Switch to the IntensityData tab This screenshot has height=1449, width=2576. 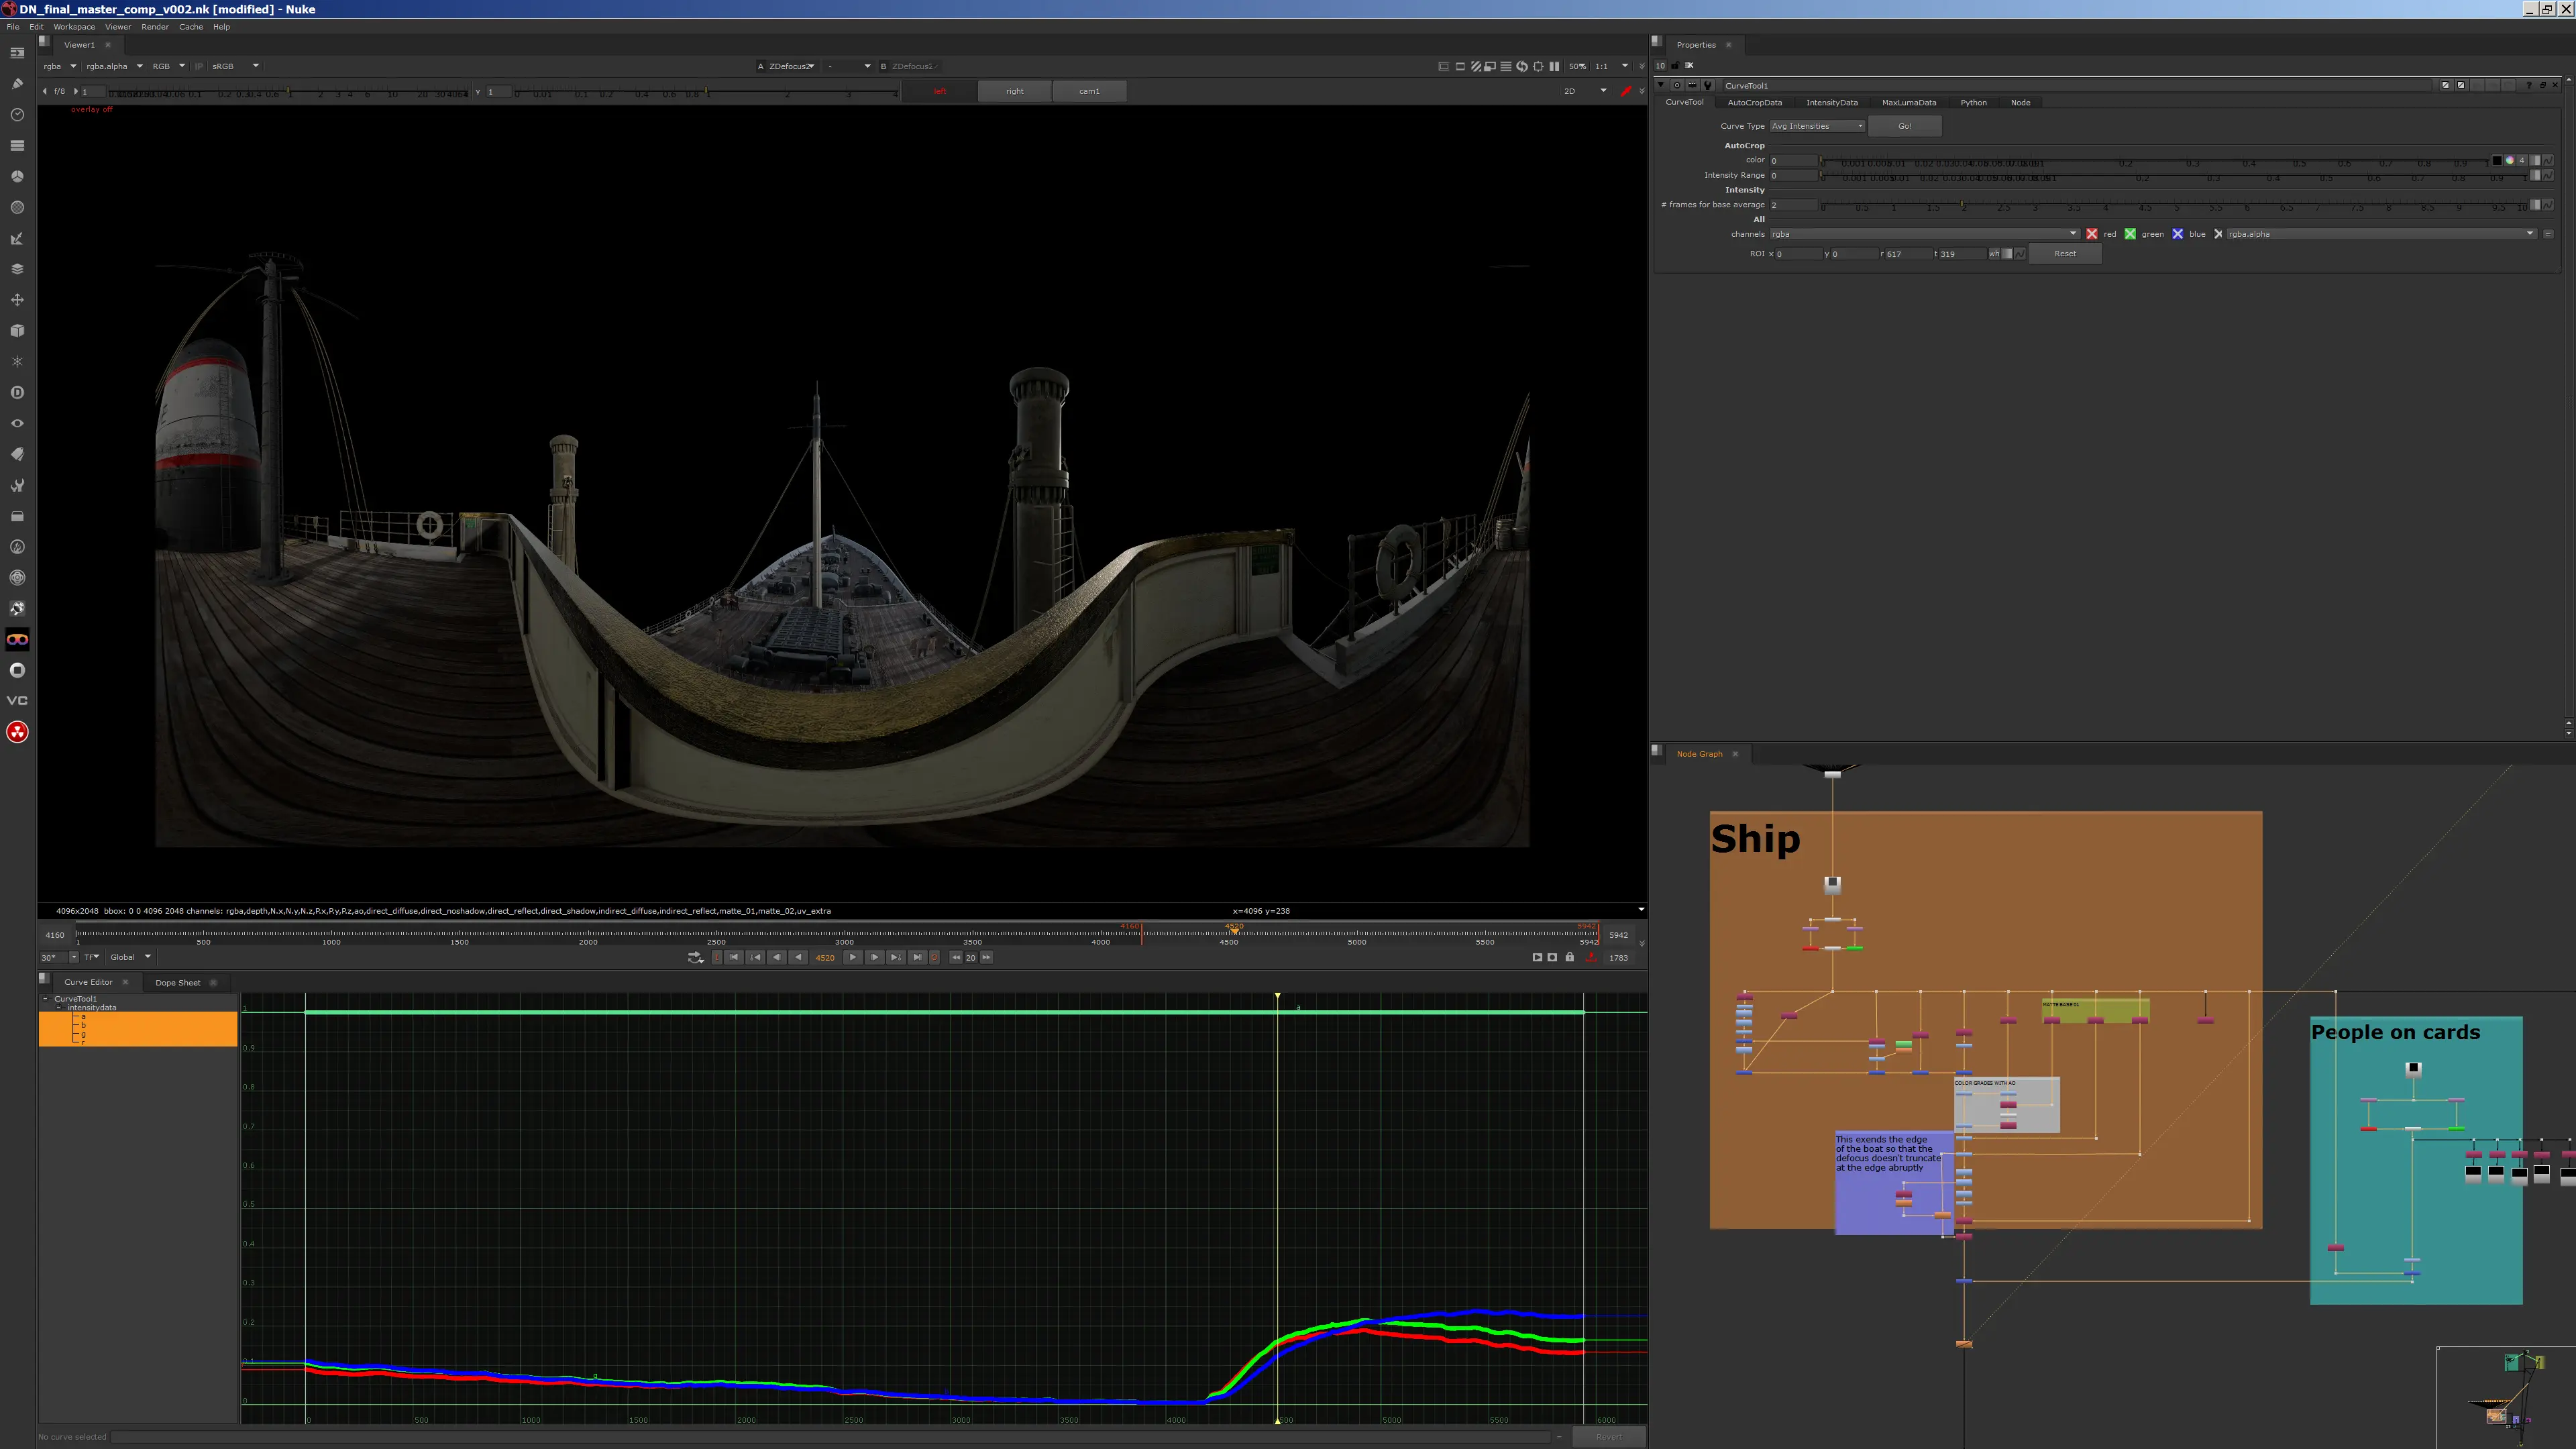(1831, 102)
